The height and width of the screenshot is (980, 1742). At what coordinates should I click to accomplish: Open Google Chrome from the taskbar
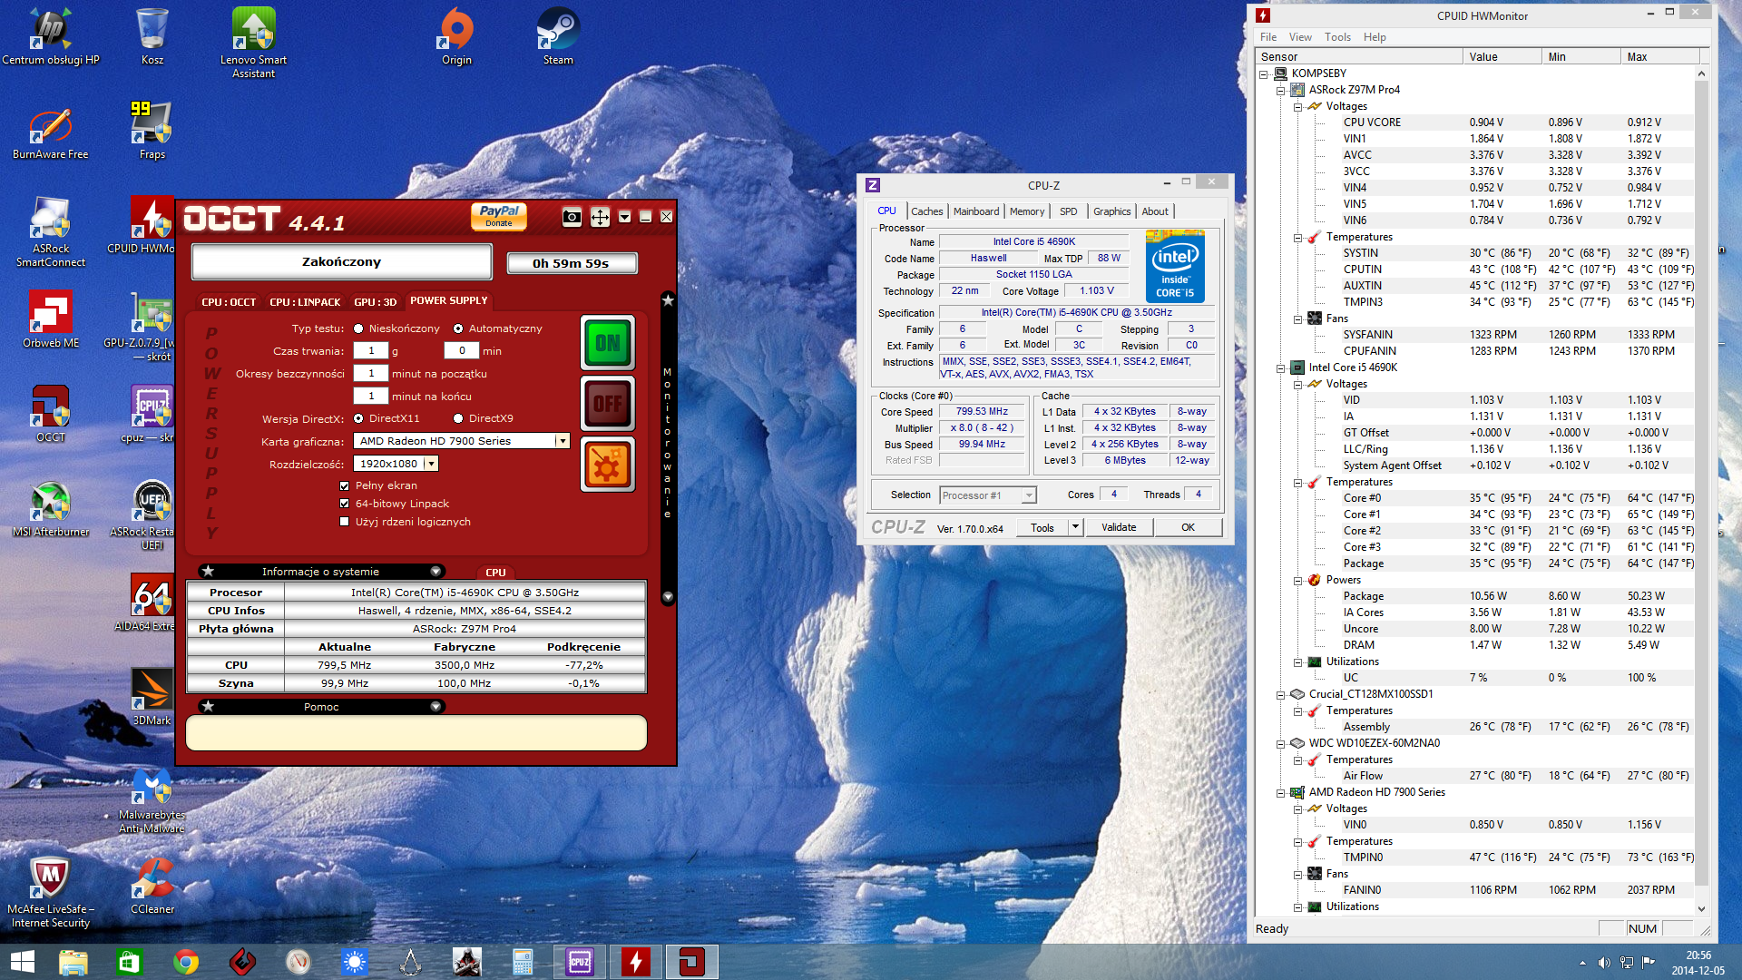tap(186, 962)
